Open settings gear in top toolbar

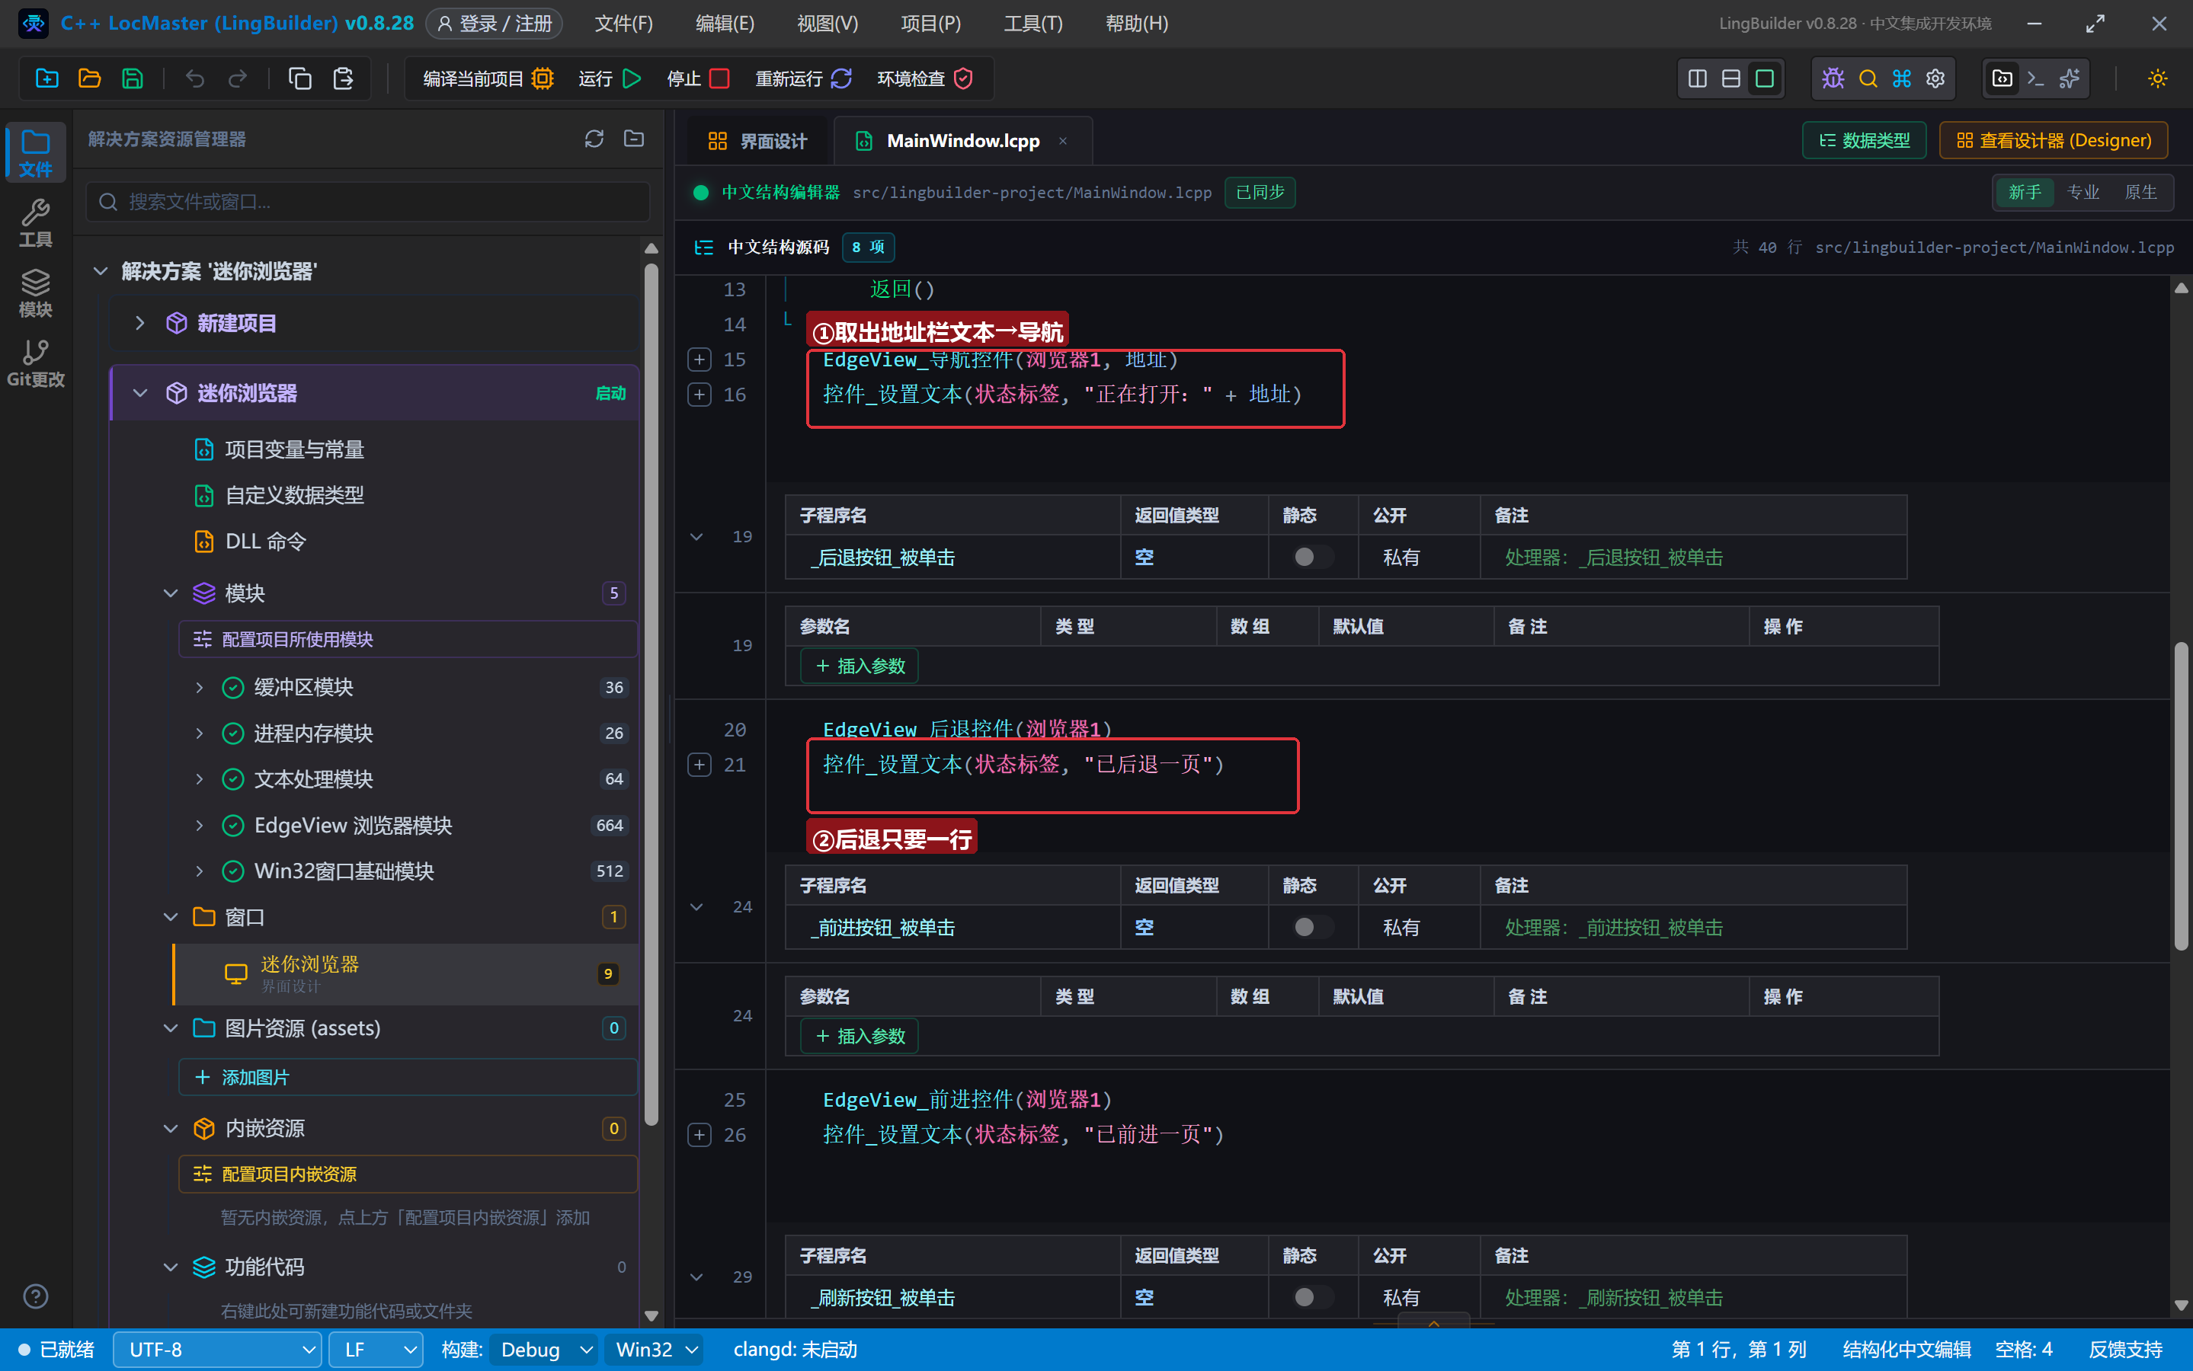tap(1935, 79)
